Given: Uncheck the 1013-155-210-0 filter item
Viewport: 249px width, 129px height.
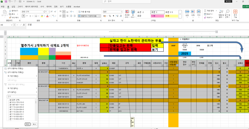Looking at the screenshot, I should (11, 102).
